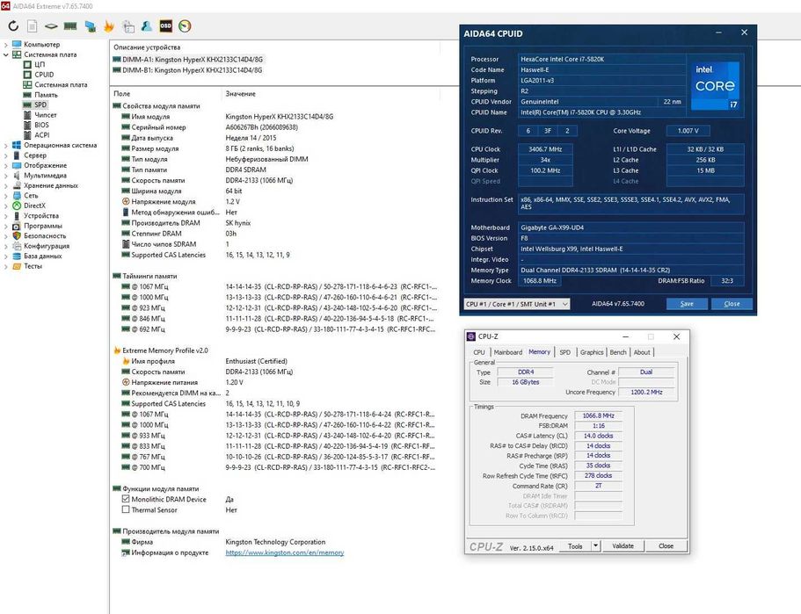Click the Конфигурация tree item

[47, 246]
